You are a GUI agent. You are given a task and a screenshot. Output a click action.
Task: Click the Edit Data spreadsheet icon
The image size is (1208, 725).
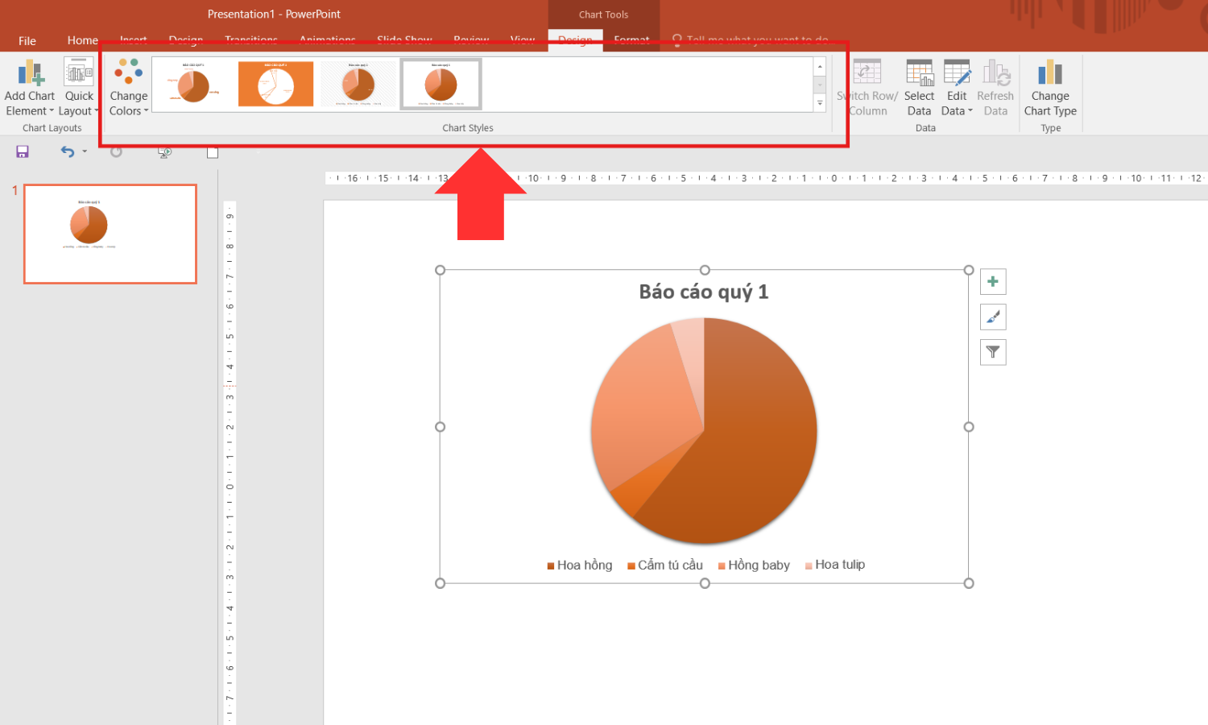957,74
